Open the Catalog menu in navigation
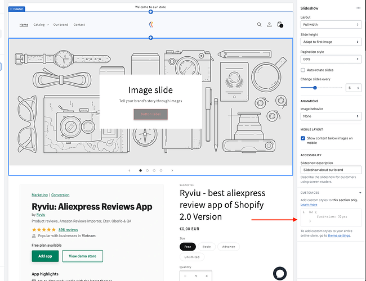Viewport: 366px width, 281px height. [x=41, y=25]
